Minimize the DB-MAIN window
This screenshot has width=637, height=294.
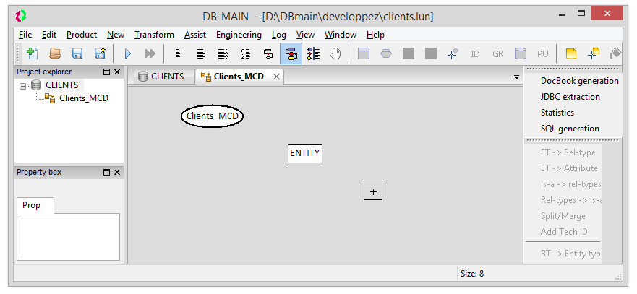(563, 14)
